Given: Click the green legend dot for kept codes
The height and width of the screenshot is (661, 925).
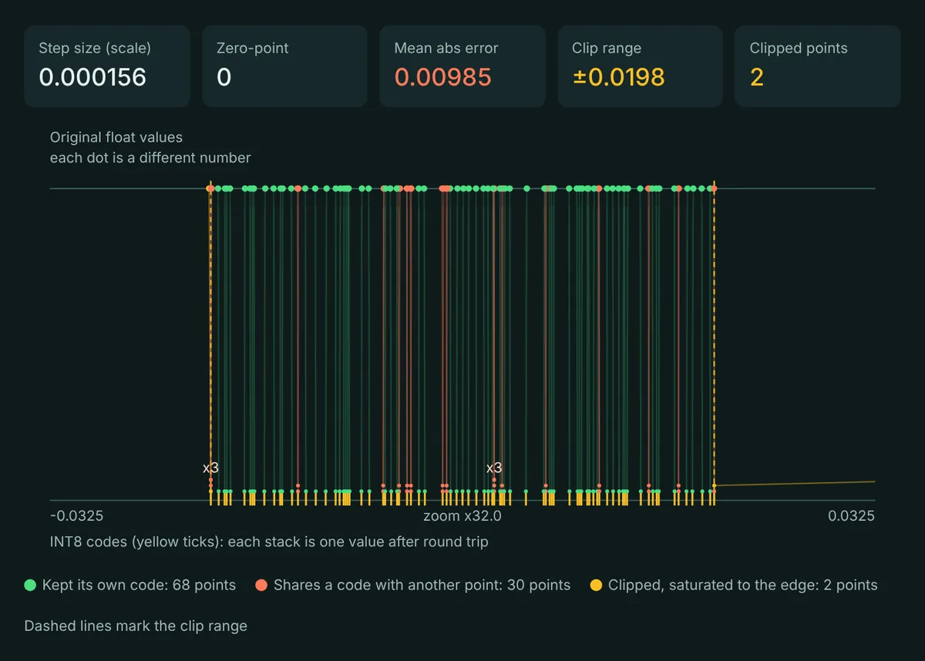Looking at the screenshot, I should (x=30, y=585).
